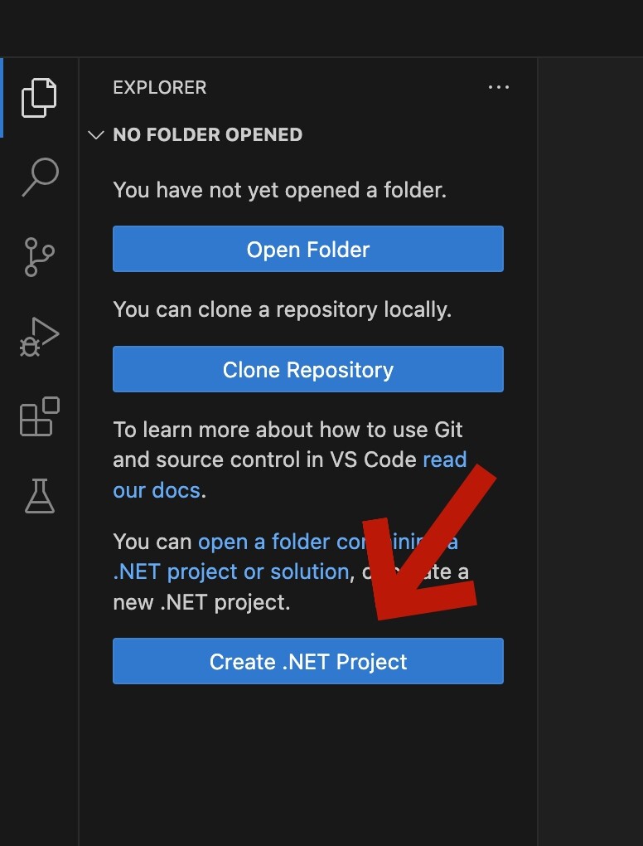Click the Open Folder button
This screenshot has height=846, width=643.
[x=308, y=249]
